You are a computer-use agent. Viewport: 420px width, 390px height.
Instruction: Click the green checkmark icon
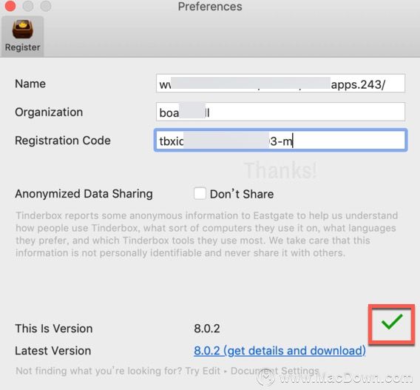click(x=392, y=321)
